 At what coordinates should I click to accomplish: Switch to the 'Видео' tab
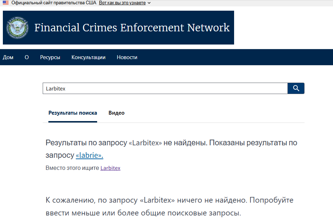(116, 113)
